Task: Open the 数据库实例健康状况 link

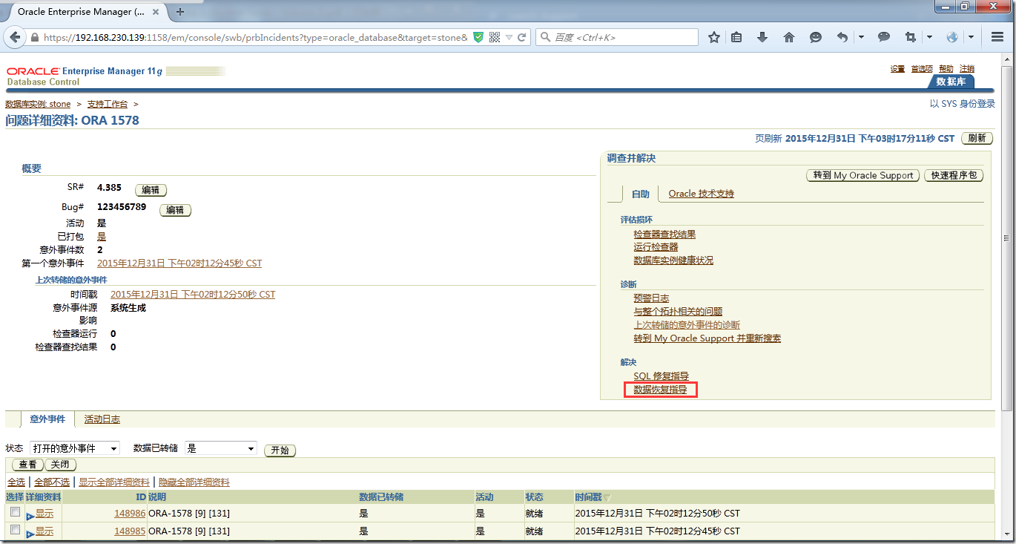Action: (x=673, y=260)
